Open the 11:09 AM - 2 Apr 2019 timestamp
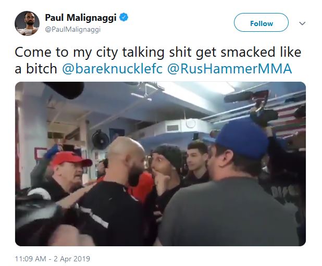Image resolution: width=322 pixels, height=266 pixels. click(x=53, y=259)
